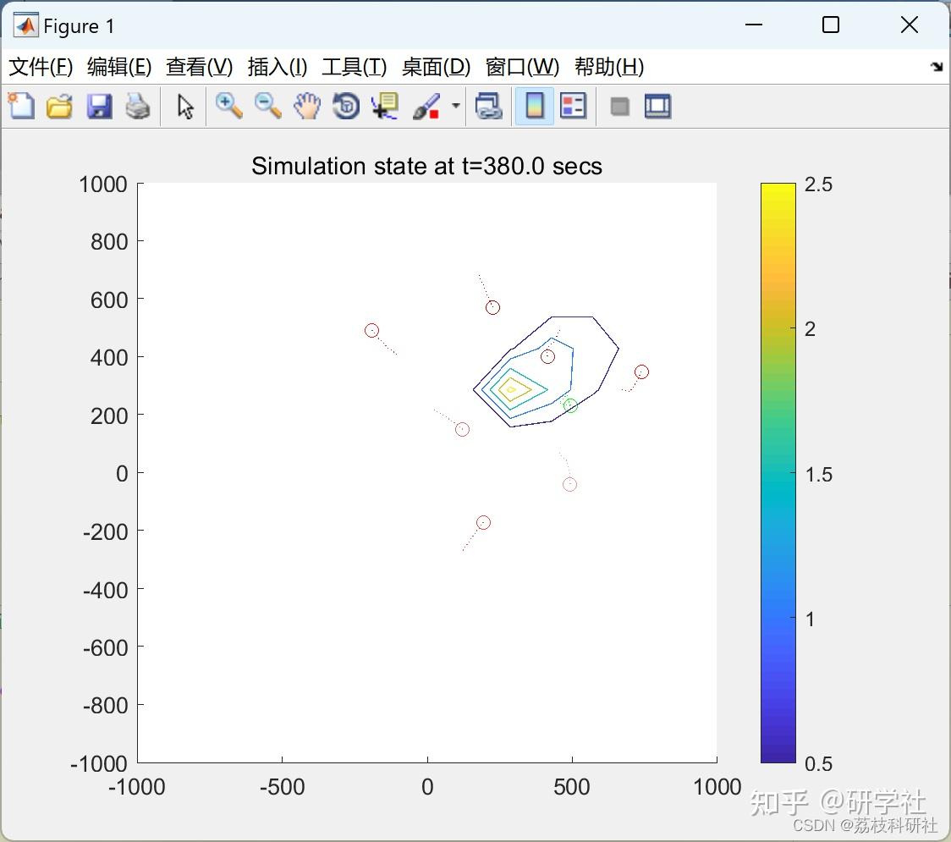Screen dimensions: 951x842
Task: Dock the figure using the corner arrow
Action: (x=935, y=66)
